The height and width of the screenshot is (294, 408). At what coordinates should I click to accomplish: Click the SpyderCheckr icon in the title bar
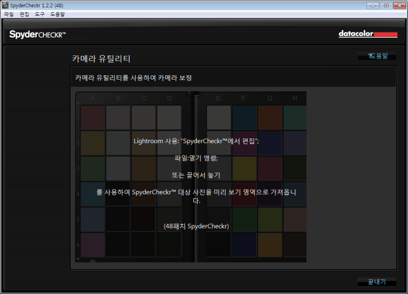point(4,4)
